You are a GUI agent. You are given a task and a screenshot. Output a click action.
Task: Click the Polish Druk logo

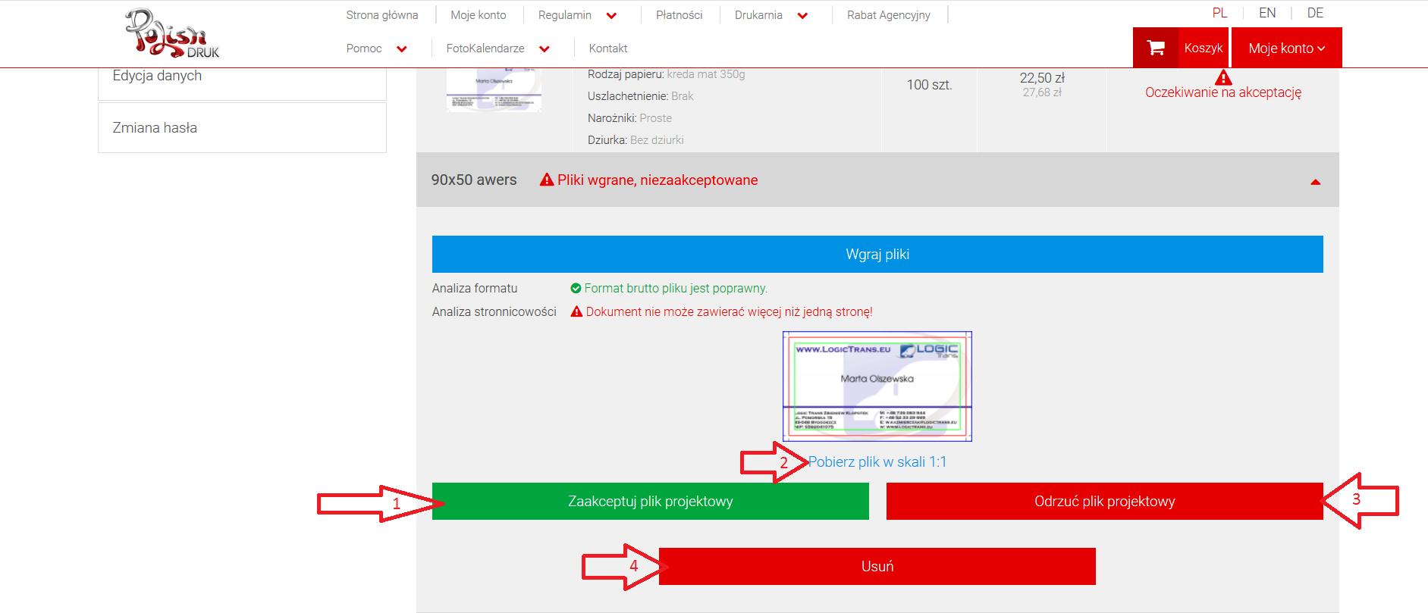point(172,34)
